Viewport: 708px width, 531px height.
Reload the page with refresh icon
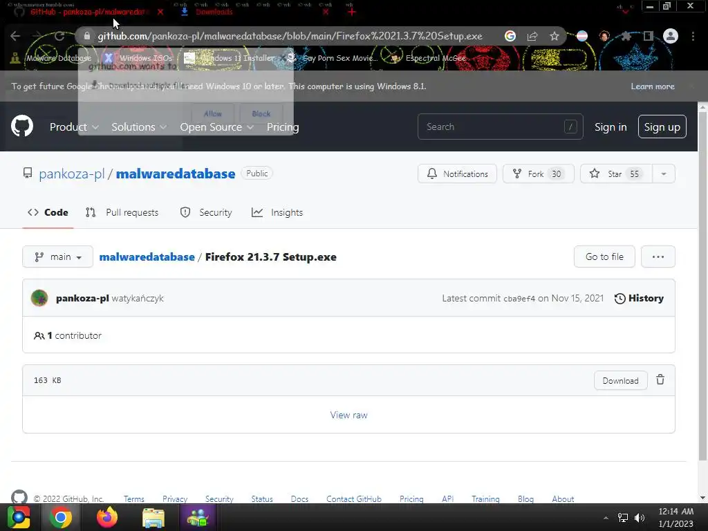coord(59,36)
